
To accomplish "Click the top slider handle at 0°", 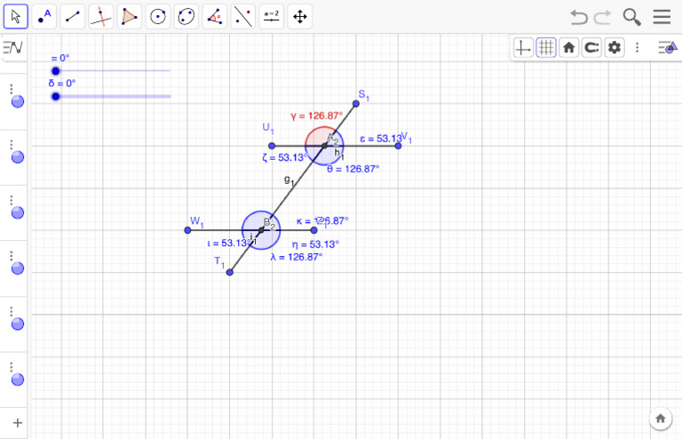I will 56,71.
